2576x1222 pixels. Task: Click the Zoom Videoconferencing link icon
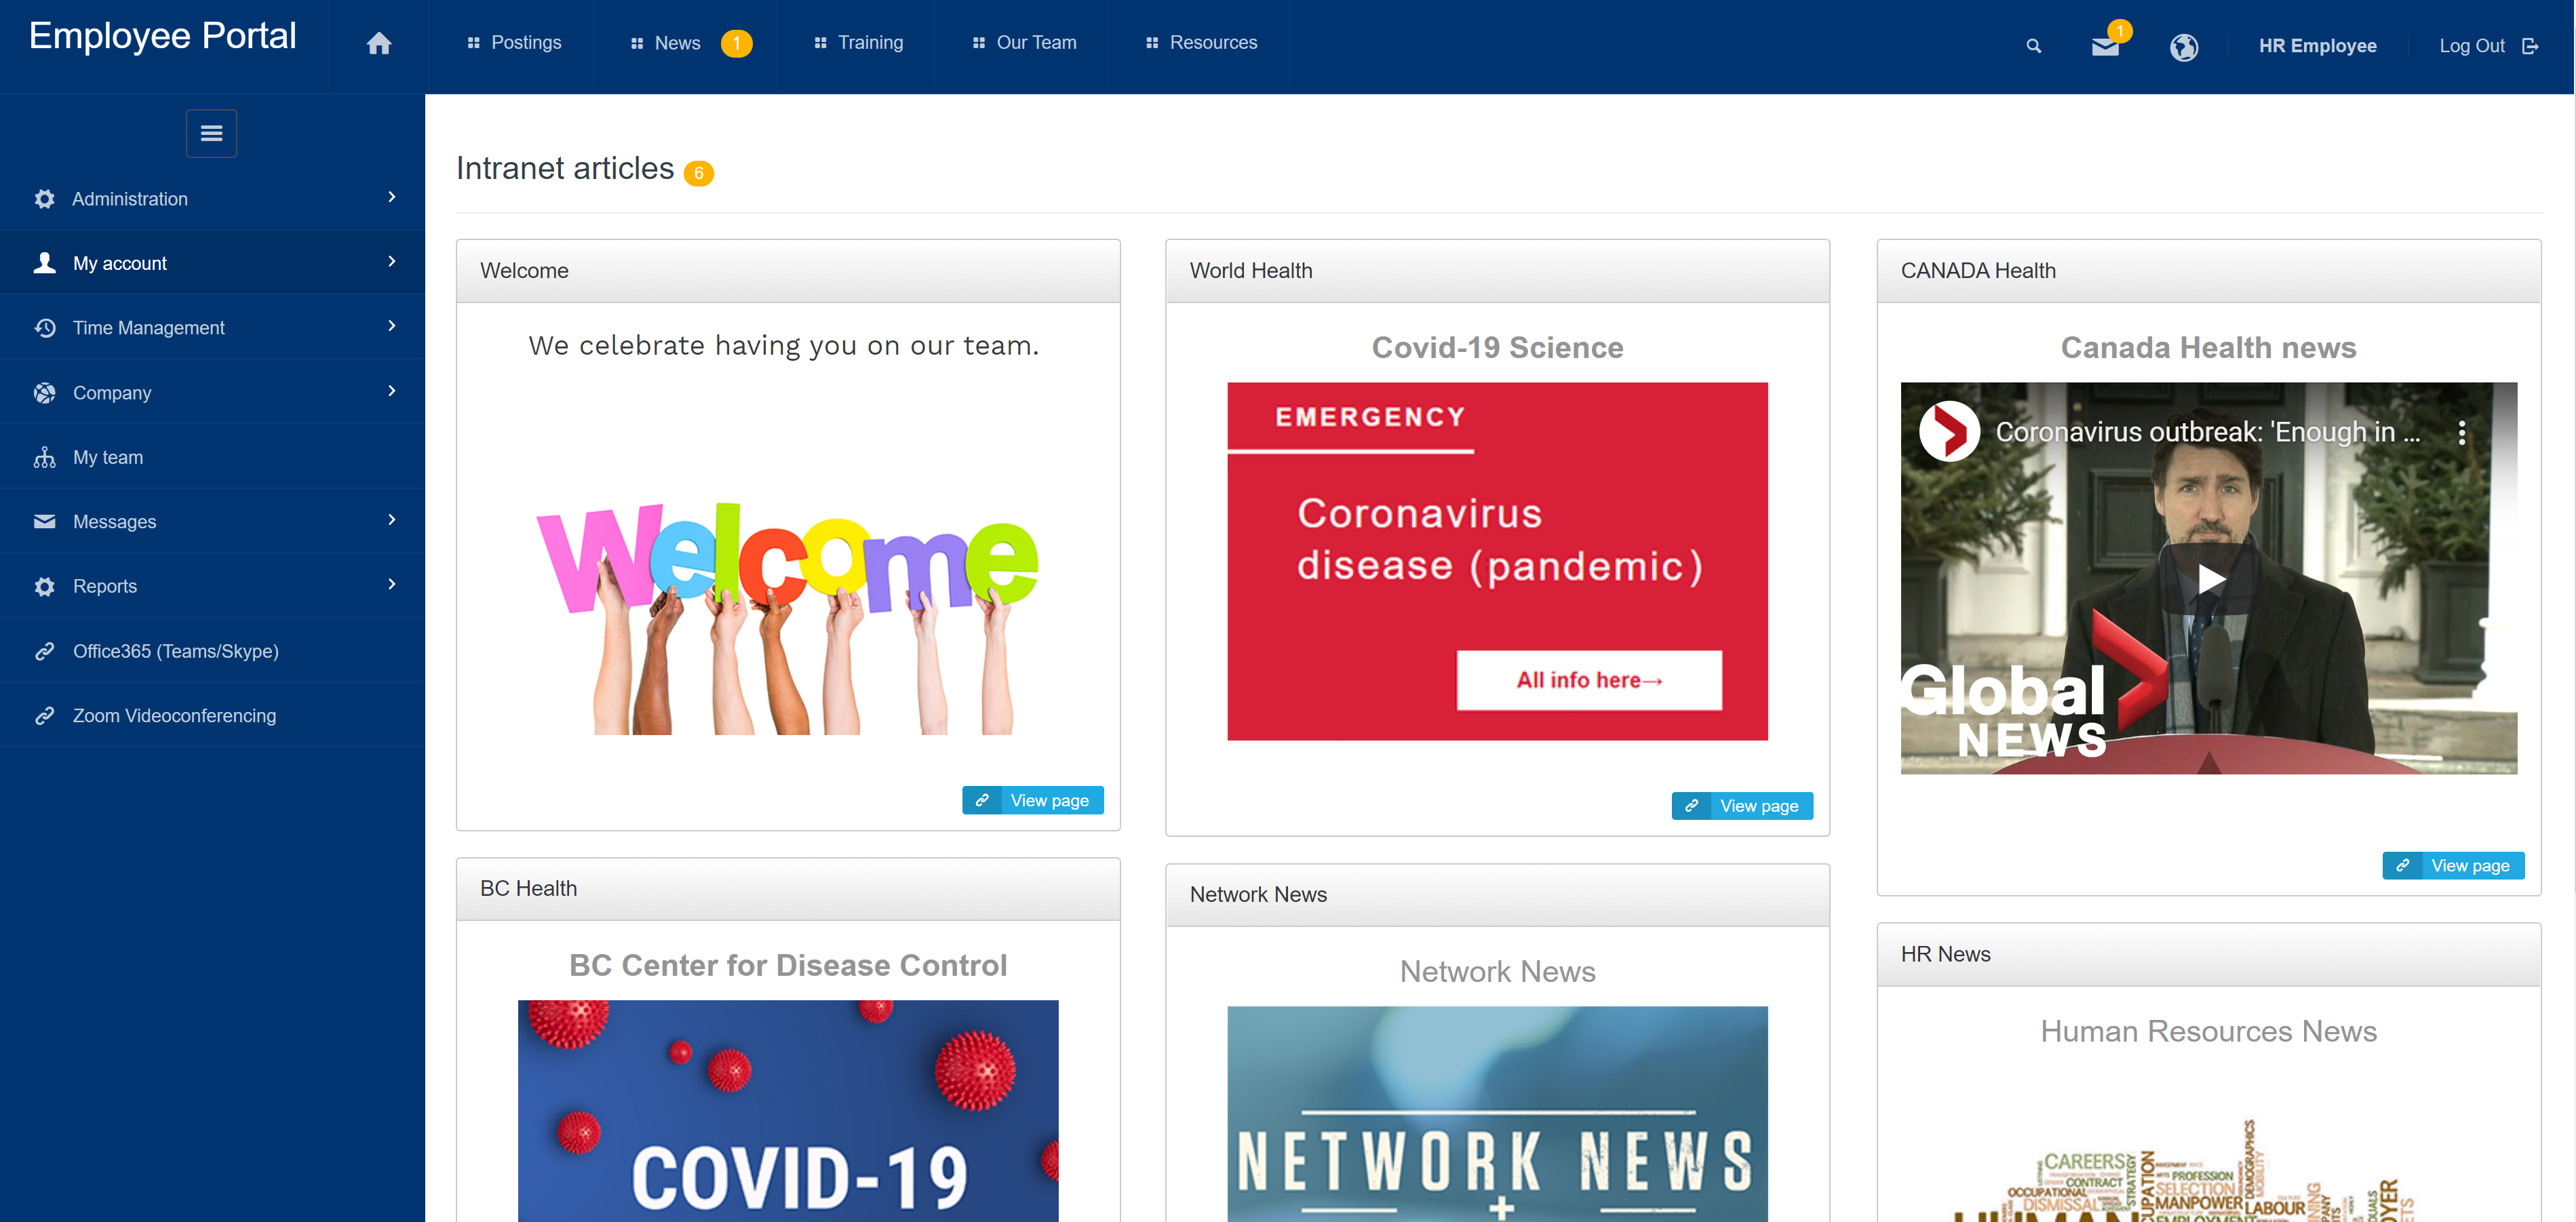[44, 716]
